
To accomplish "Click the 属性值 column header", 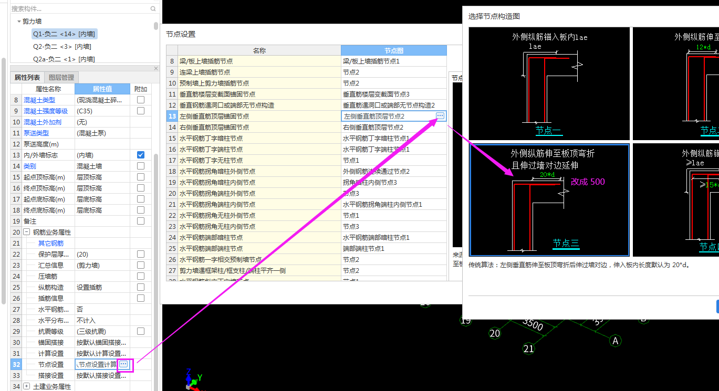I will pyautogui.click(x=102, y=89).
